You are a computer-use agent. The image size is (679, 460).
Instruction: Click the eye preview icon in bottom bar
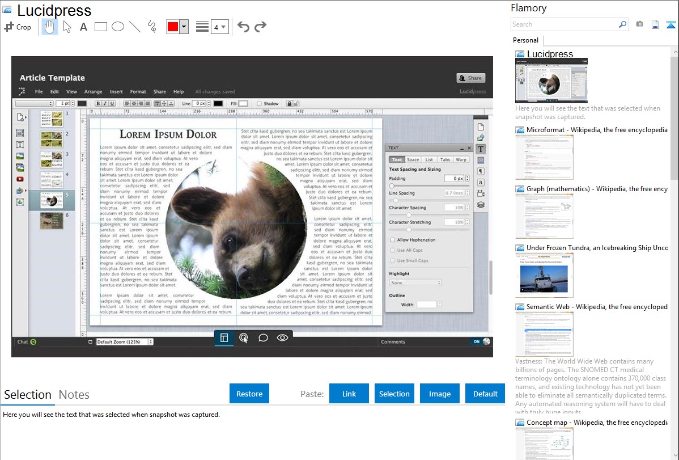(x=282, y=337)
